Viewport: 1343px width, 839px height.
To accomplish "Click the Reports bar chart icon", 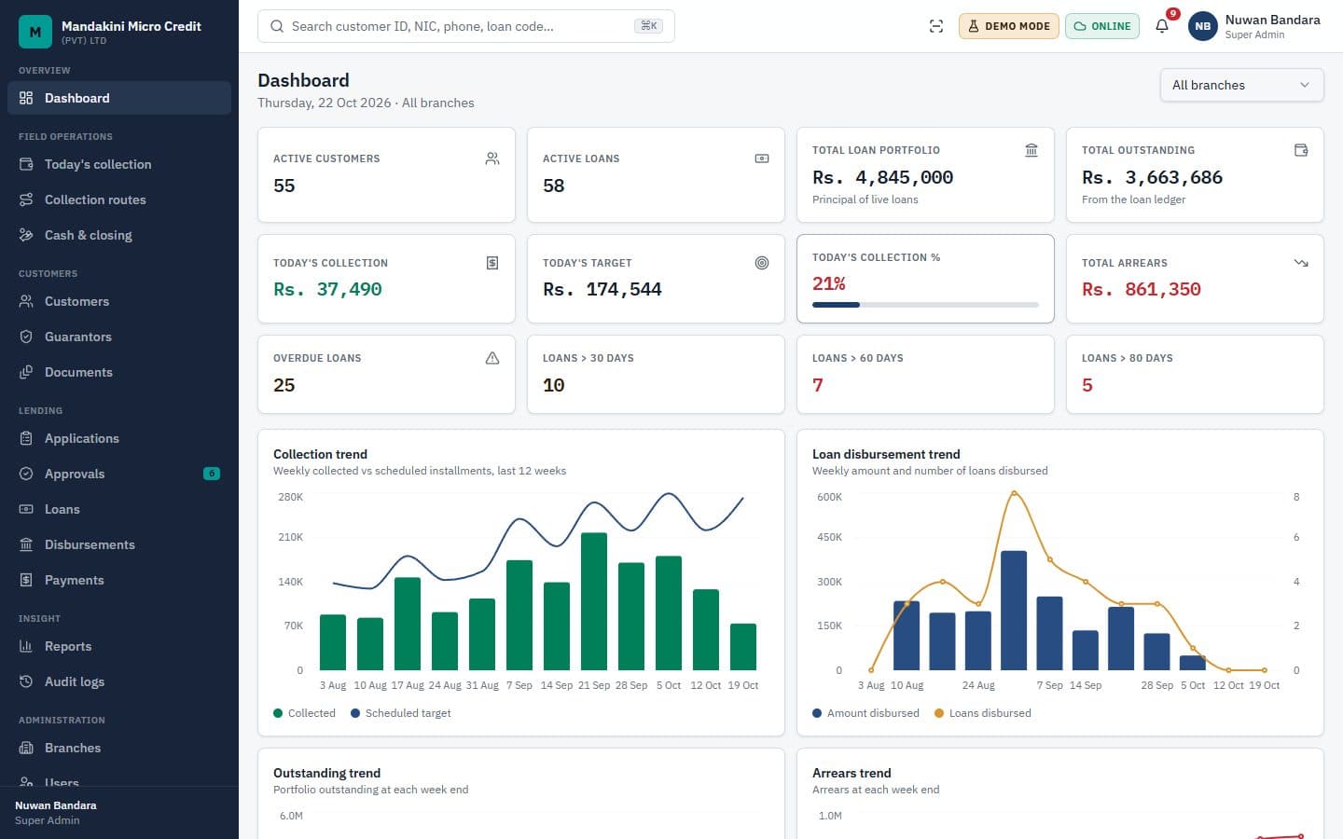I will click(x=26, y=646).
